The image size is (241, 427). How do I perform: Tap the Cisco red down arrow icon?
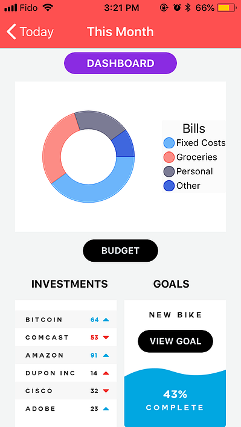tap(106, 391)
